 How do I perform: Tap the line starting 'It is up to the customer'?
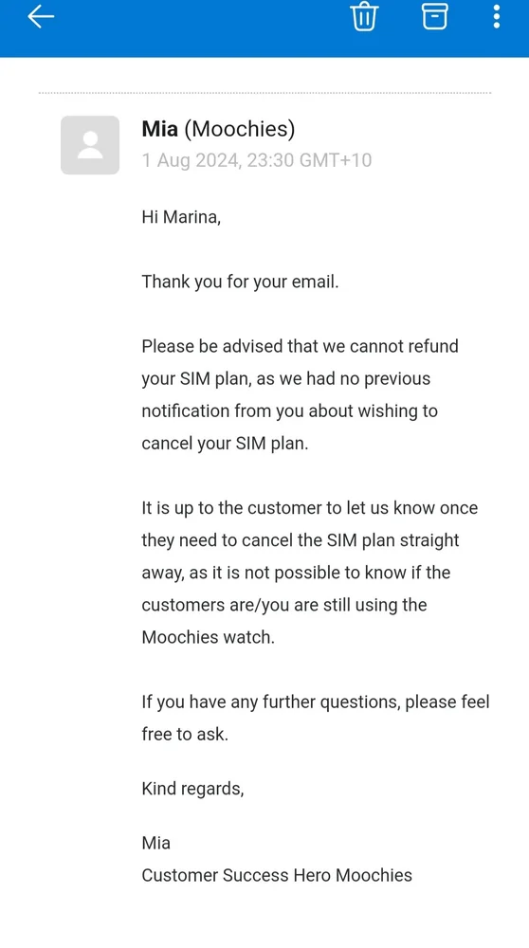310,508
